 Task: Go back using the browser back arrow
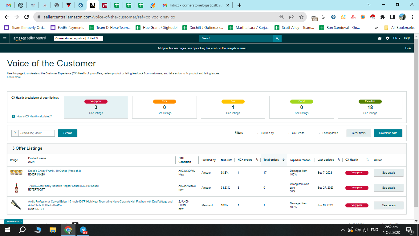[x=7, y=17]
